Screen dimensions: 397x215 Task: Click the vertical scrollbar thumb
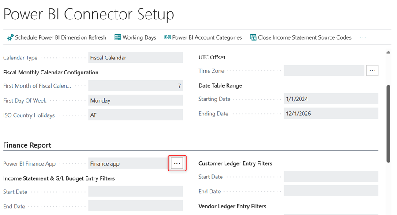pyautogui.click(x=388, y=123)
